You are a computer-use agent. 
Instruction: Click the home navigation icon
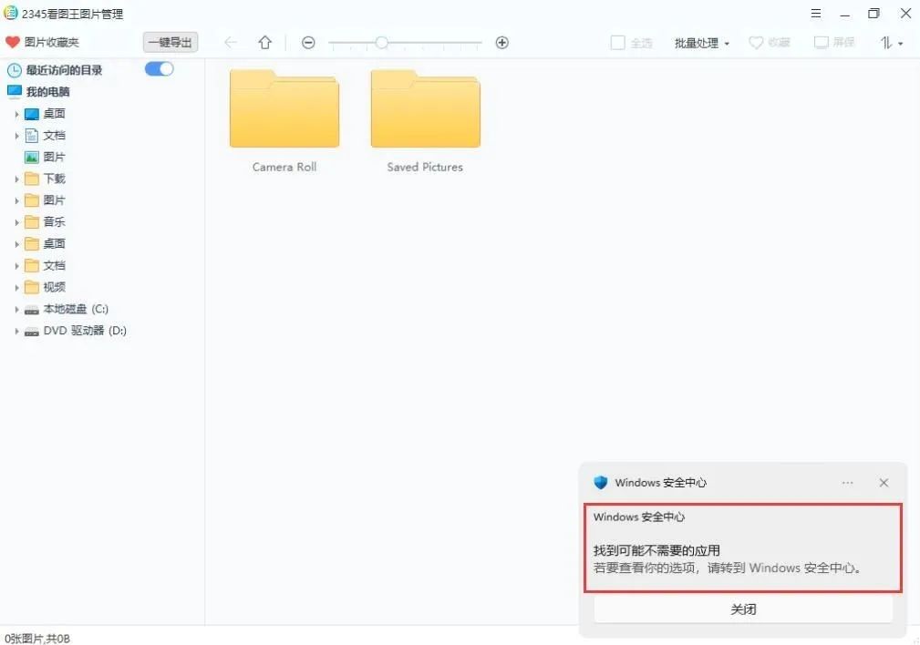(x=264, y=42)
